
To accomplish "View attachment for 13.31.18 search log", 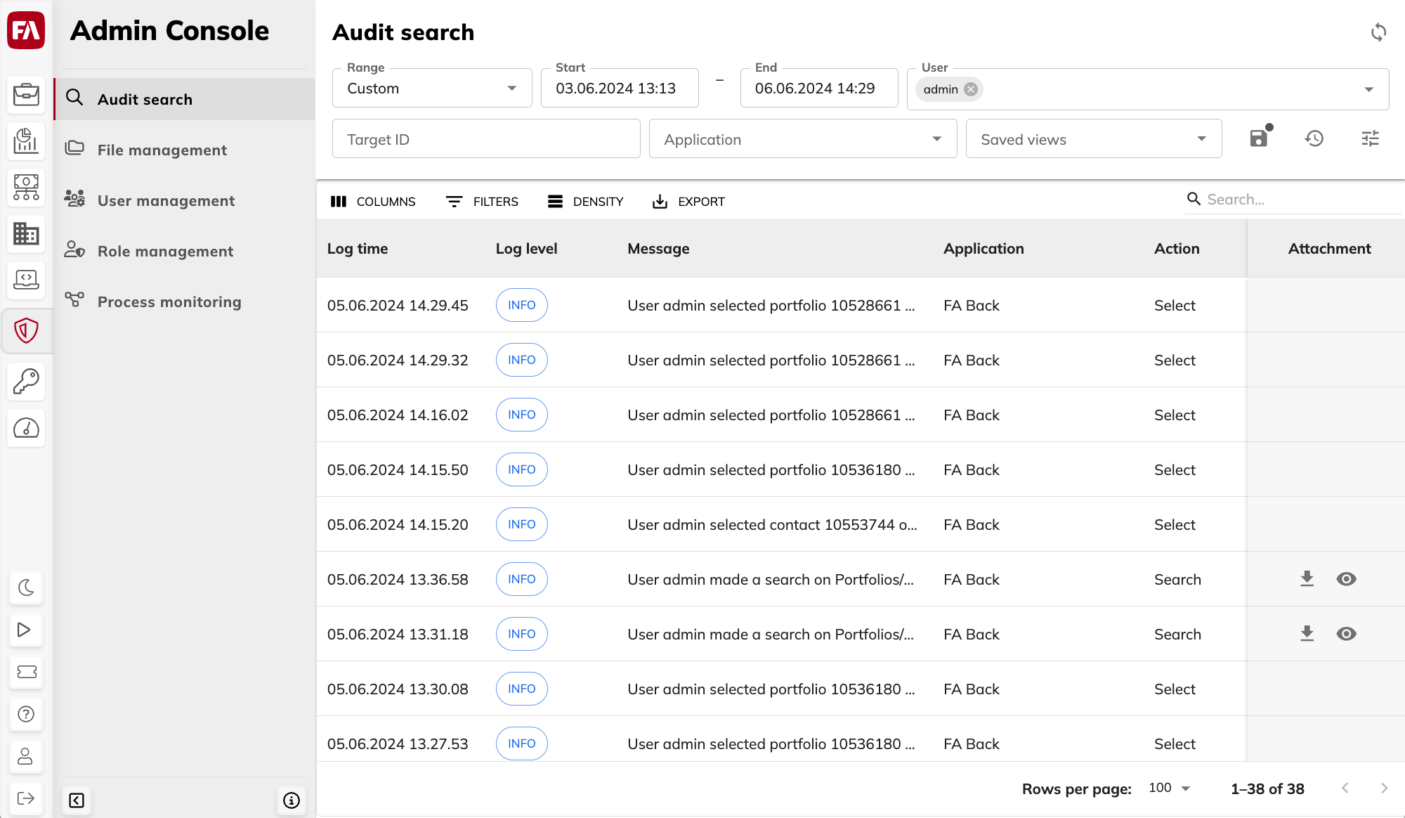I will point(1346,634).
